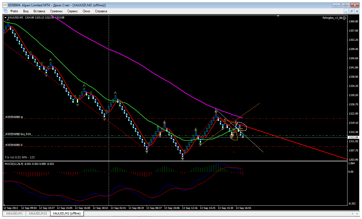Switch to the XAUUSD,M15 chart tab
The height and width of the screenshot is (219, 362).
pyautogui.click(x=38, y=213)
